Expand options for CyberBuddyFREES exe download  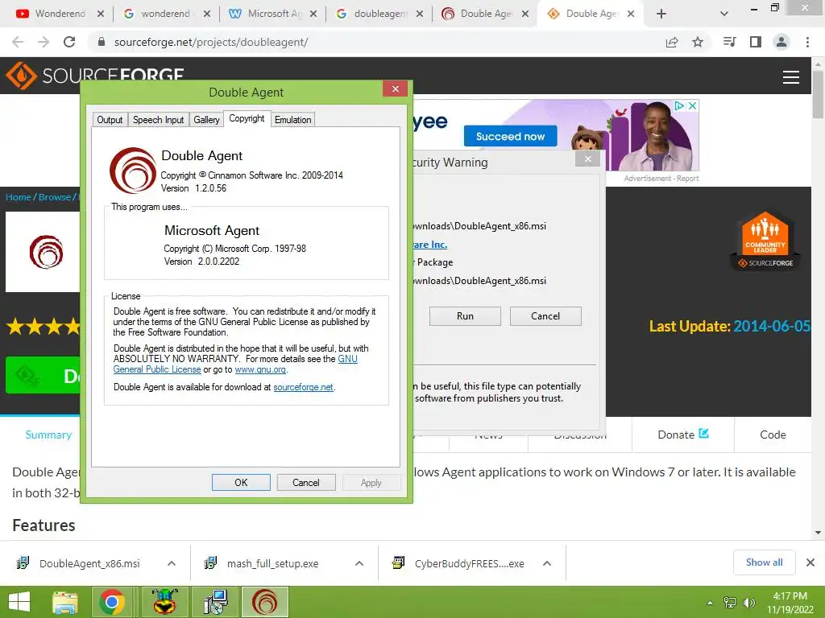(x=547, y=563)
